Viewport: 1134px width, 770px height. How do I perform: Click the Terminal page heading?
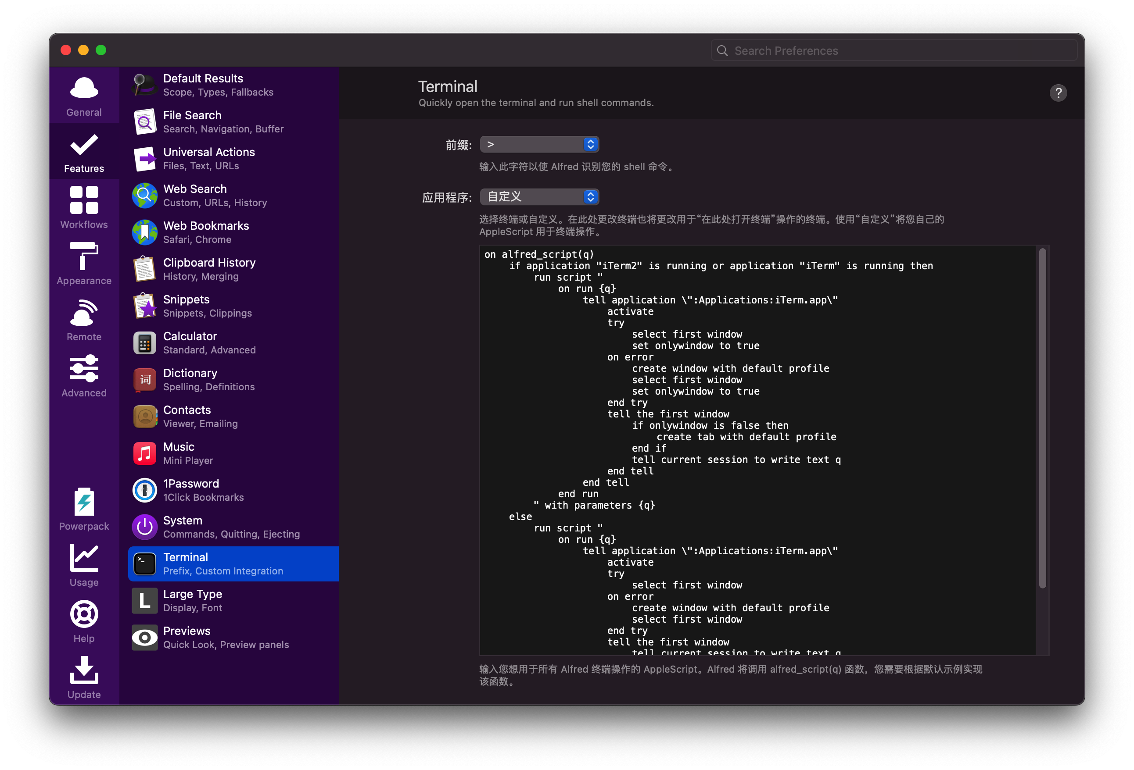click(x=448, y=86)
